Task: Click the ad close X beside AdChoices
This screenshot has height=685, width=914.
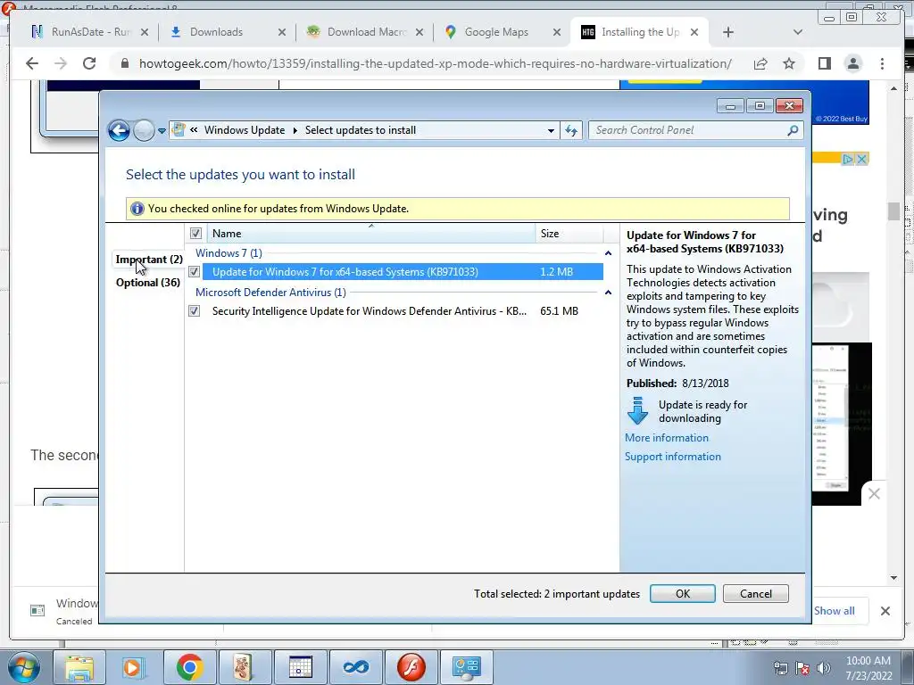Action: pyautogui.click(x=861, y=159)
